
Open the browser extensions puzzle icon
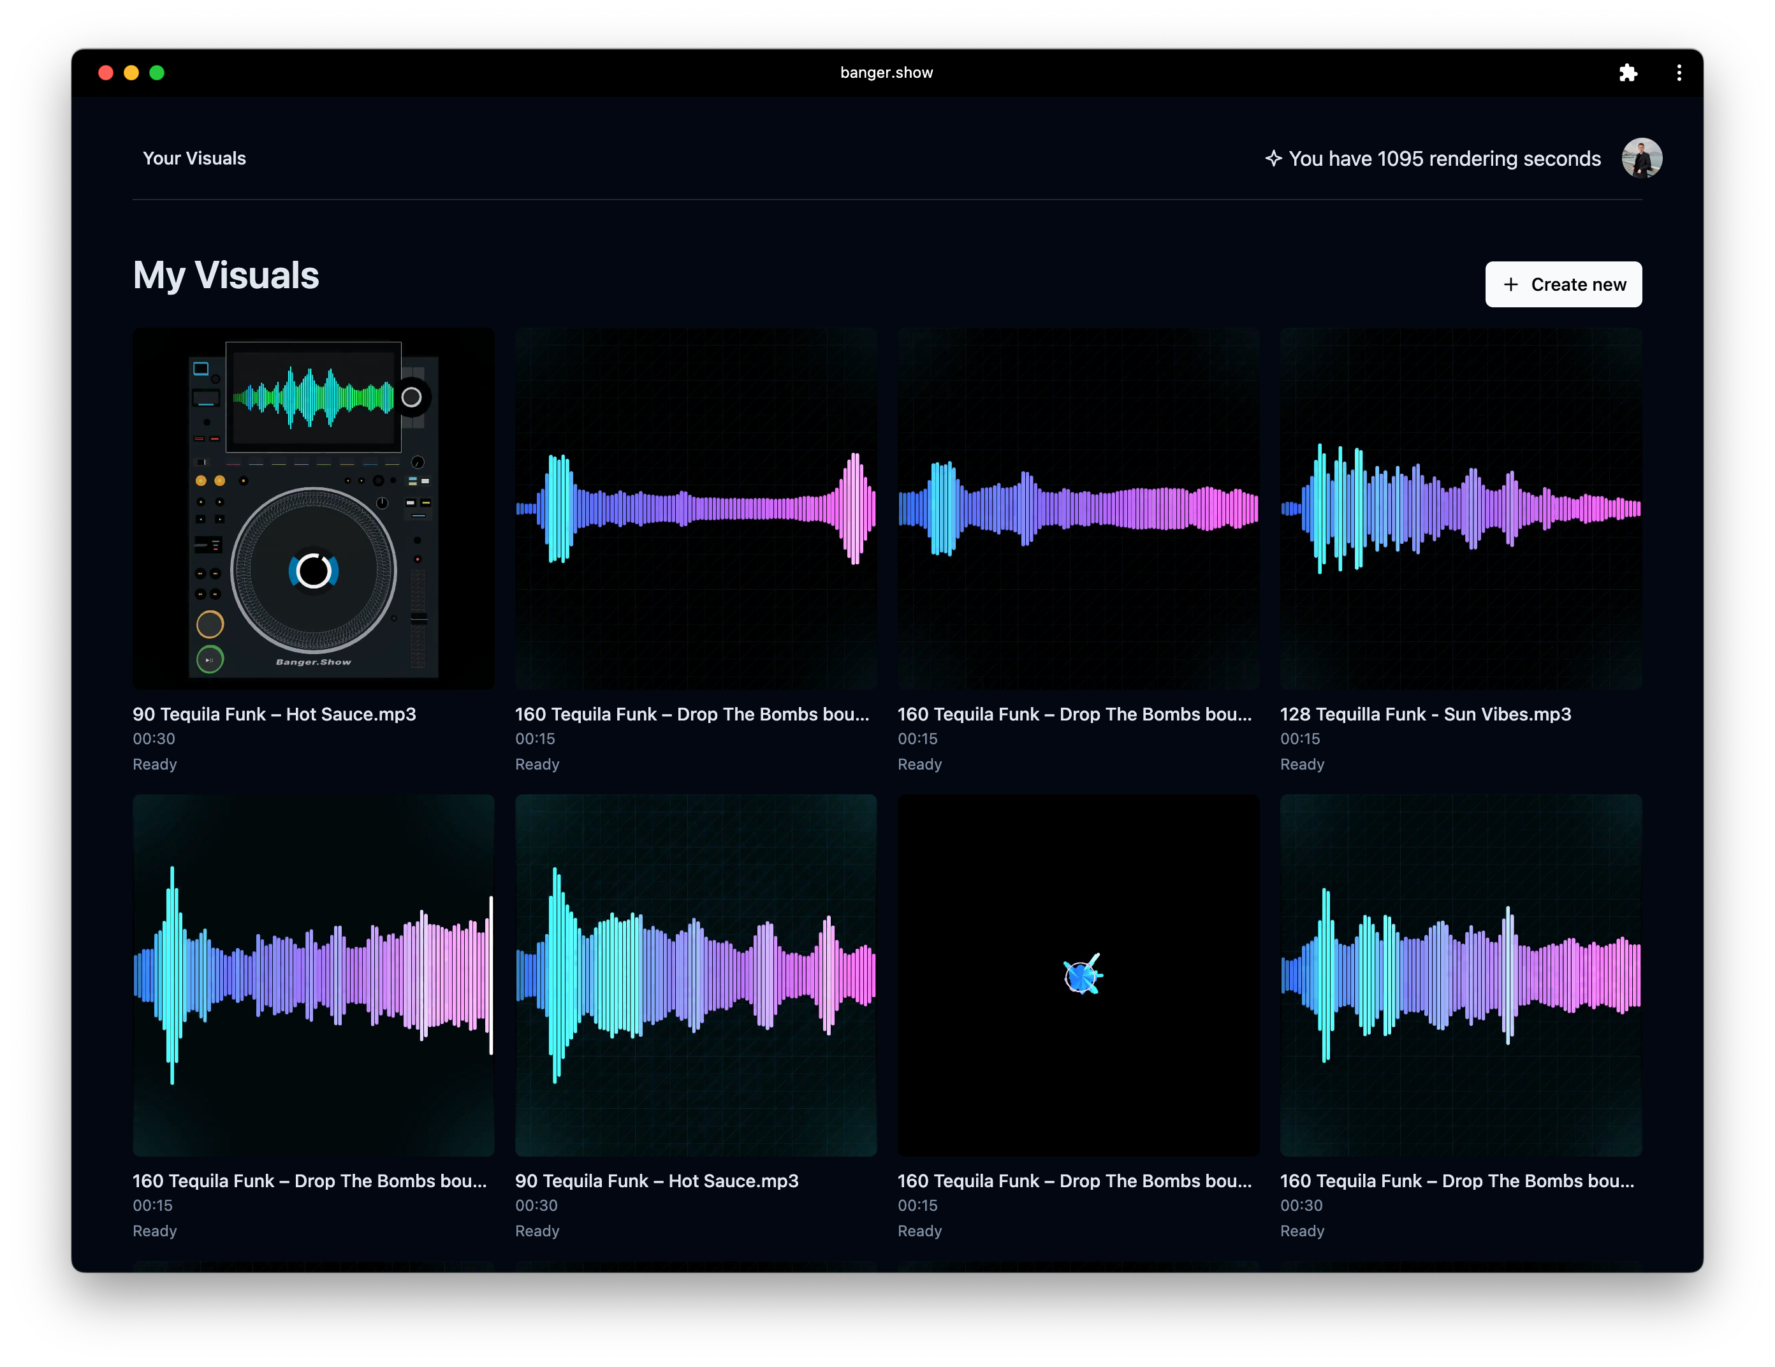[x=1629, y=72]
